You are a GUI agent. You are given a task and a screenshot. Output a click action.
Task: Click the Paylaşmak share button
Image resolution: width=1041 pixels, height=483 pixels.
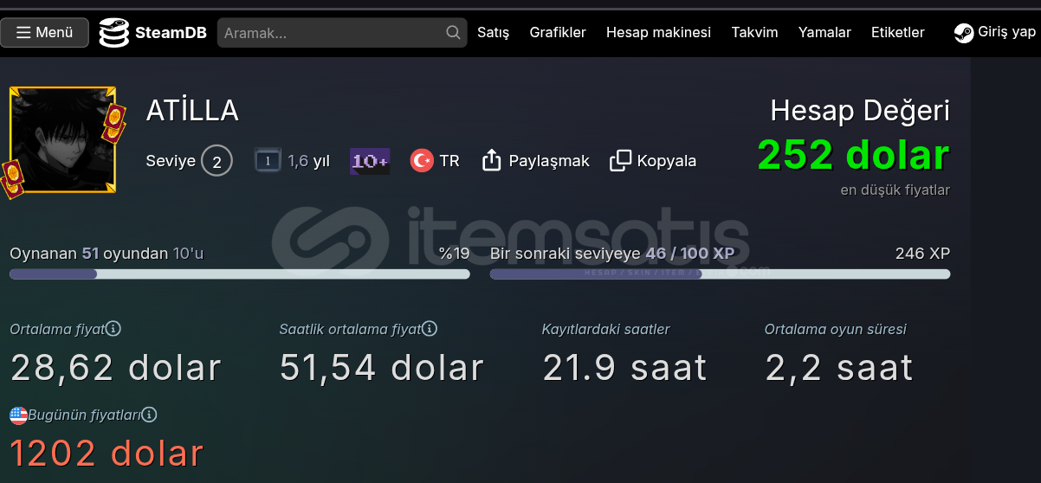point(536,161)
